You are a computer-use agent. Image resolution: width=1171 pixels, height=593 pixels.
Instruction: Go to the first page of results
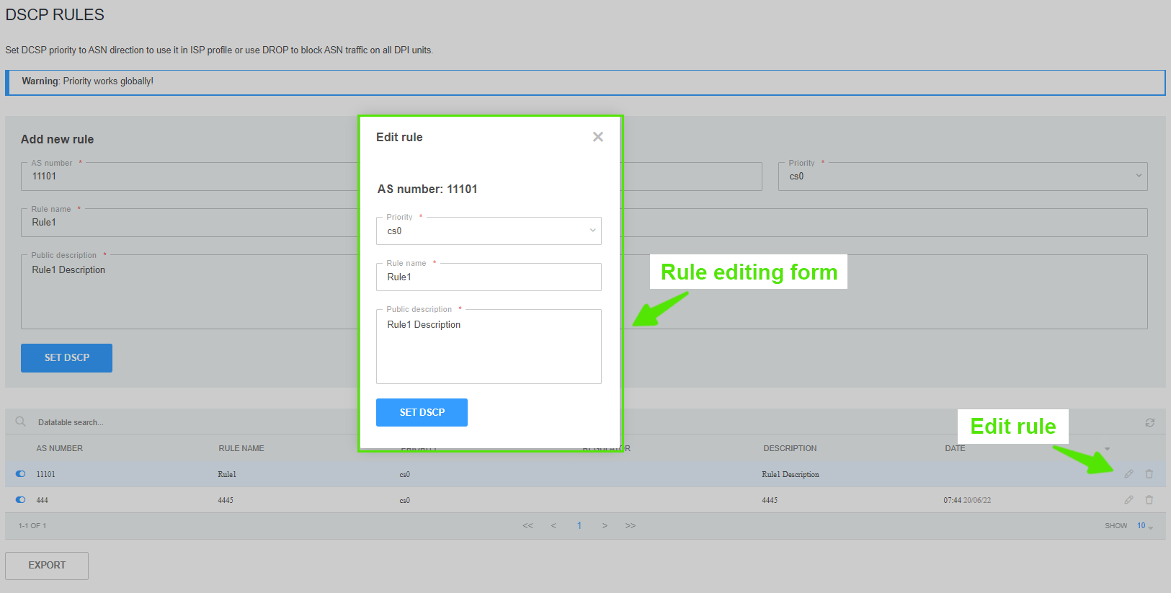point(527,526)
